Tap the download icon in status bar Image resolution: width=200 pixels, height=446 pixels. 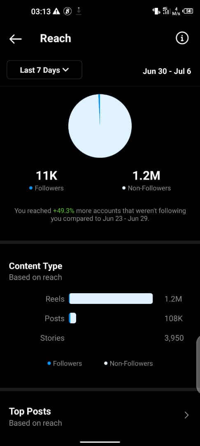click(79, 12)
